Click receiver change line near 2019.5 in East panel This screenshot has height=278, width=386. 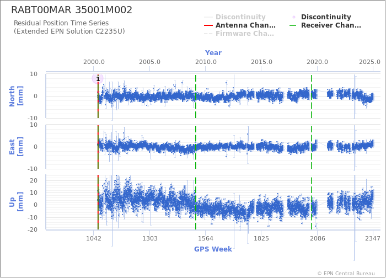(312, 147)
